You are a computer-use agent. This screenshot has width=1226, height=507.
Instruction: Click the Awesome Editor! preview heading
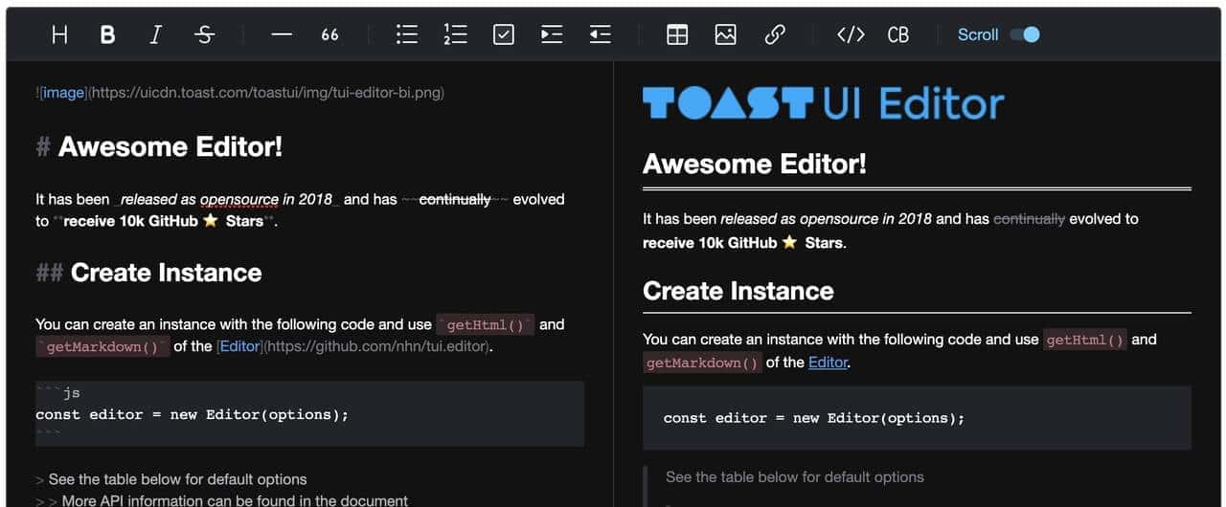[x=755, y=164]
